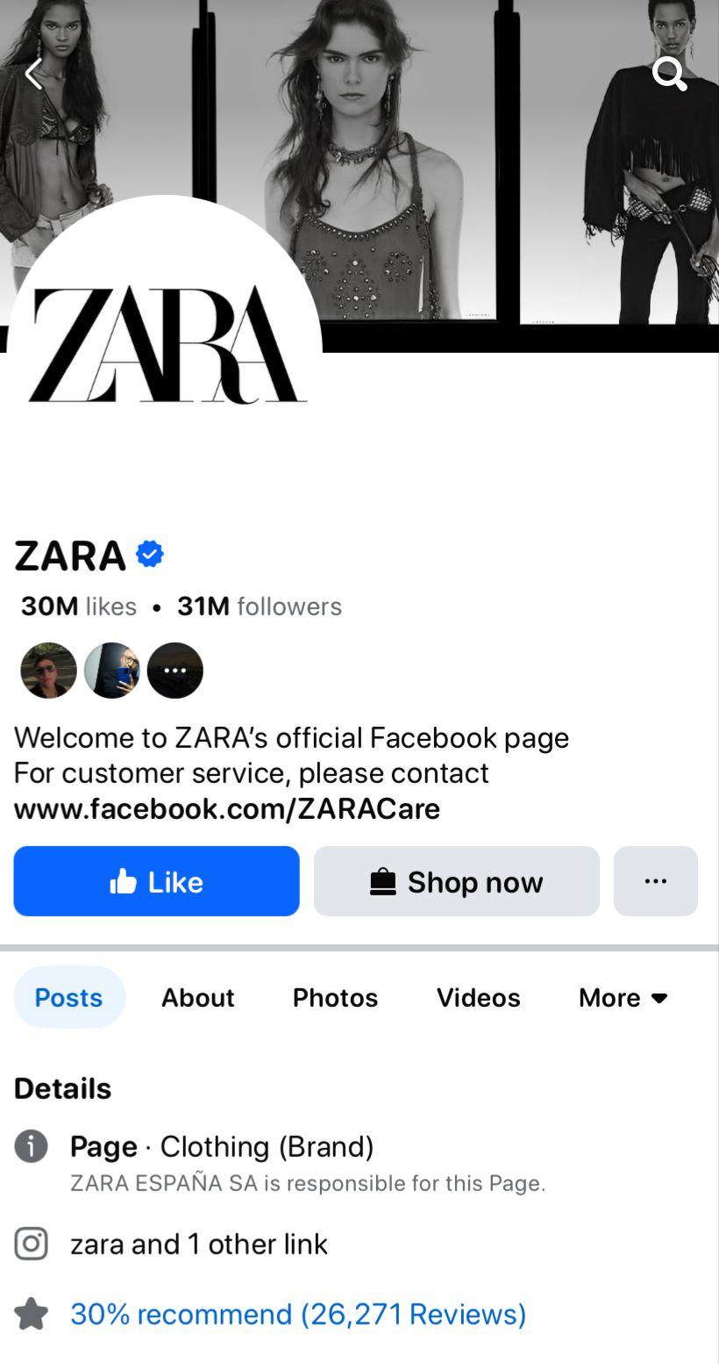719x1364 pixels.
Task: Open the 30% recommend reviews link
Action: (x=298, y=1314)
